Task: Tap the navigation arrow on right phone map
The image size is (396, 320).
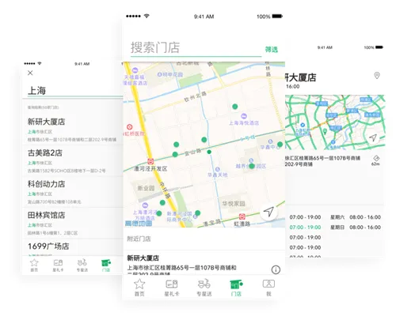Action: pyautogui.click(x=373, y=137)
